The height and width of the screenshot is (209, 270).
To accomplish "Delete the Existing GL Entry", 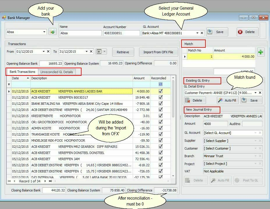I will (195, 100).
